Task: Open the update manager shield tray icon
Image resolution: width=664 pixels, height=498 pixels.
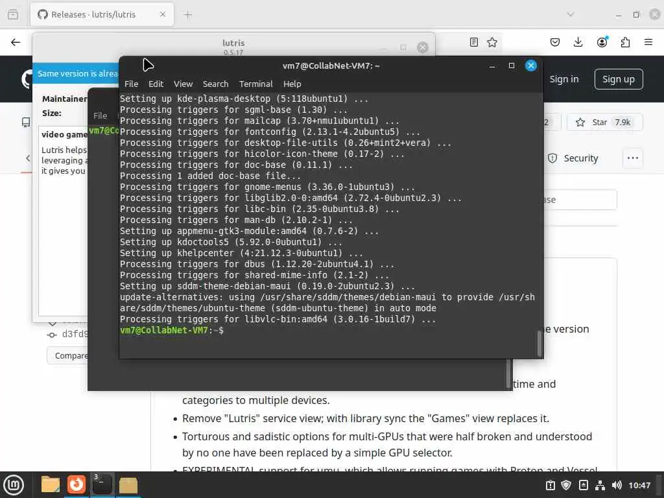Action: (x=566, y=485)
